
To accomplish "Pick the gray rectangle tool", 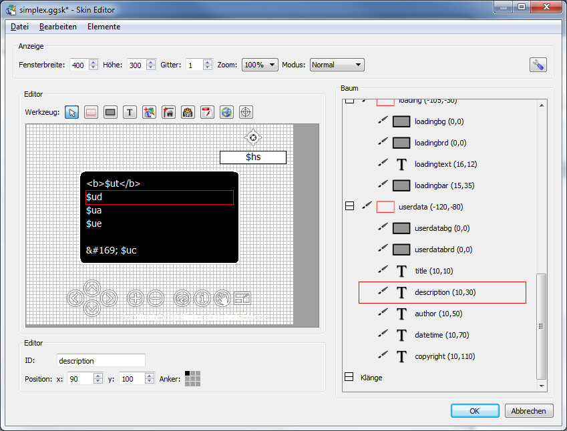I will [111, 112].
